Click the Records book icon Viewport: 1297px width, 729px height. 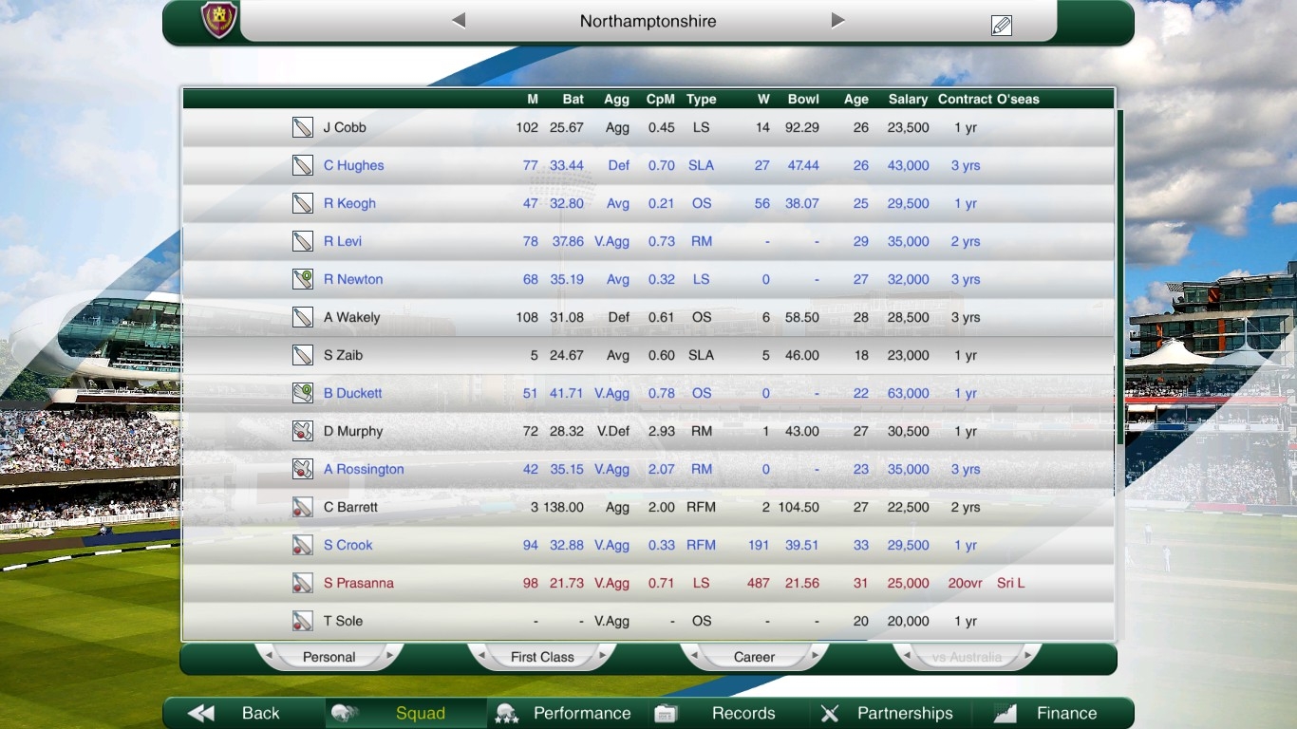pyautogui.click(x=666, y=713)
